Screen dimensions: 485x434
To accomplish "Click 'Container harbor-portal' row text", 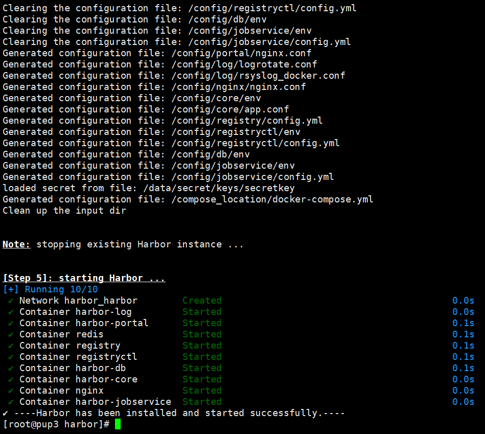I will [x=84, y=323].
